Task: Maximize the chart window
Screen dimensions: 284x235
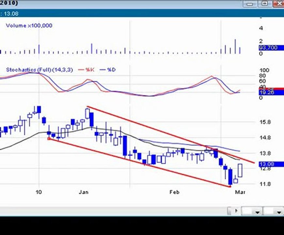Action: coord(265,4)
